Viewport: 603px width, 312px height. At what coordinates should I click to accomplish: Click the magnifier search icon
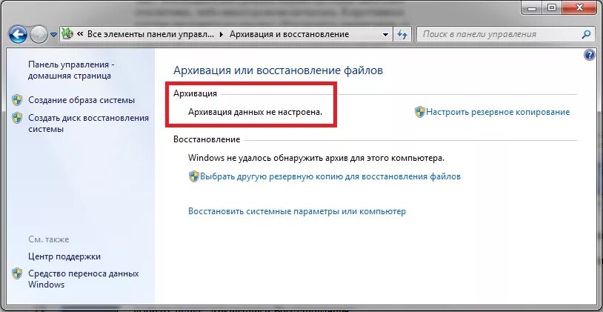[x=586, y=34]
